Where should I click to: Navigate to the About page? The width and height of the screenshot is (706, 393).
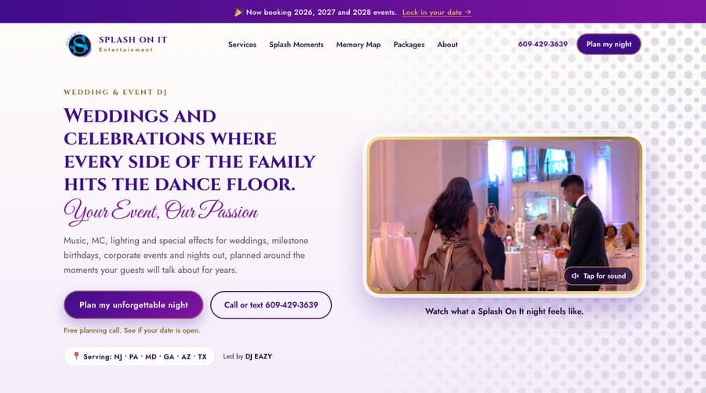pos(447,45)
